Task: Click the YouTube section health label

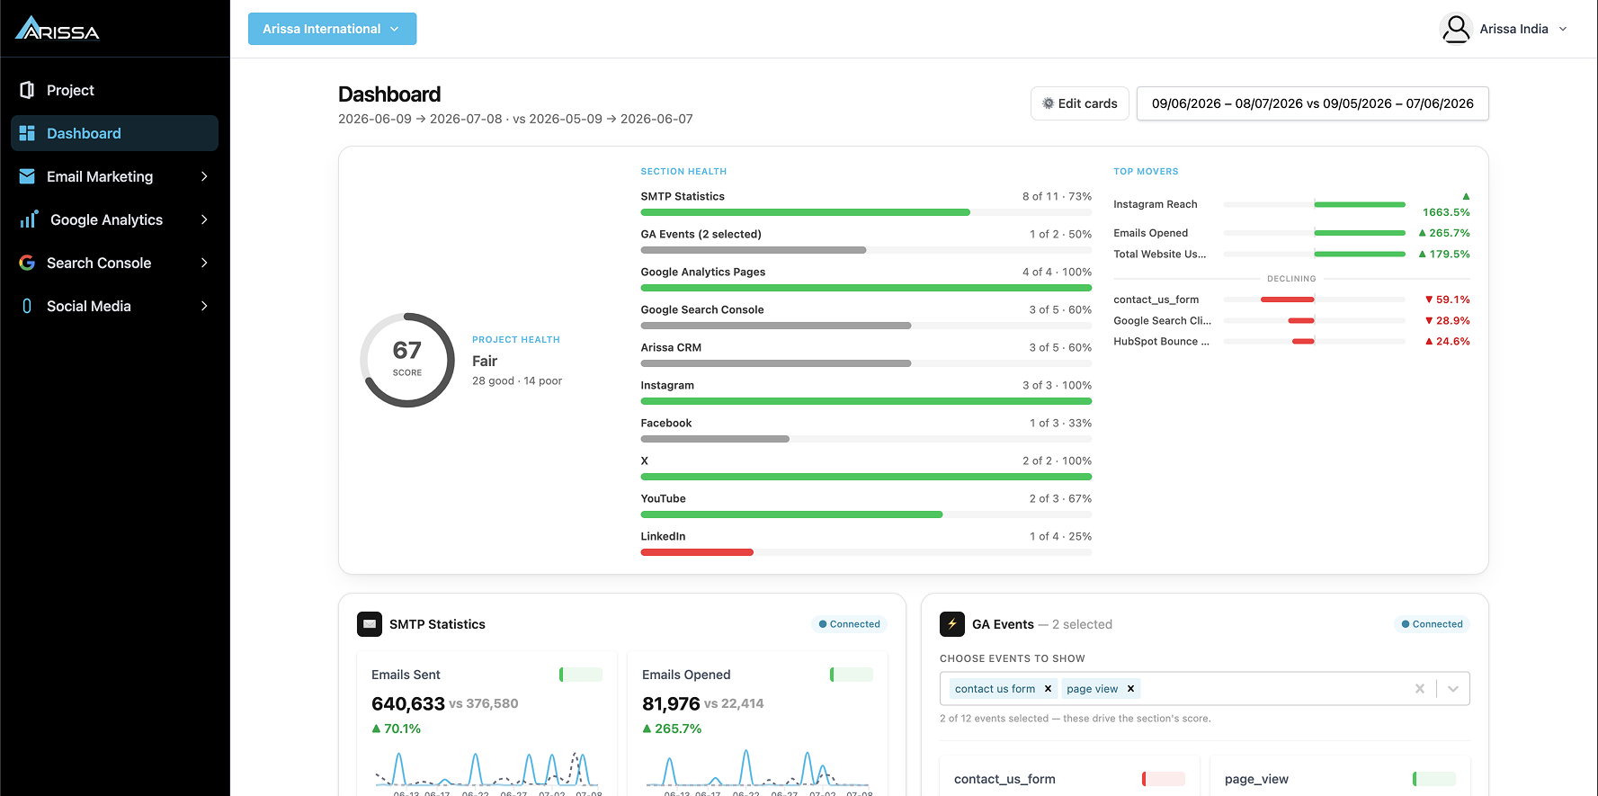Action: coord(663,498)
